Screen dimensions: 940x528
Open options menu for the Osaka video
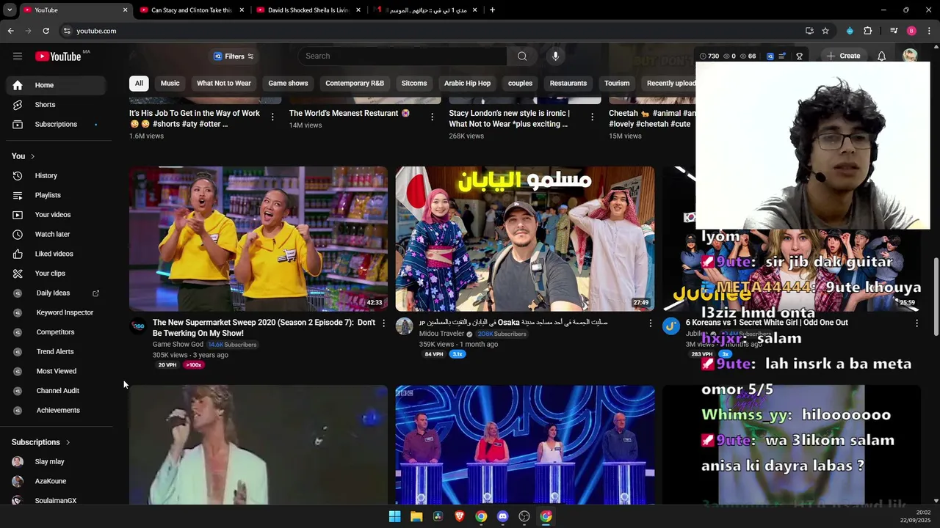pos(650,323)
